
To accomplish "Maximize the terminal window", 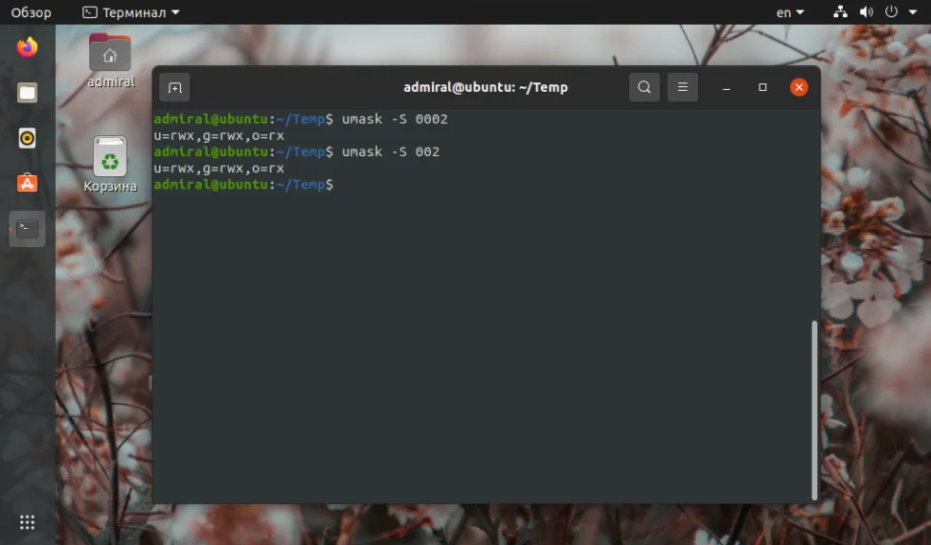I will (762, 88).
